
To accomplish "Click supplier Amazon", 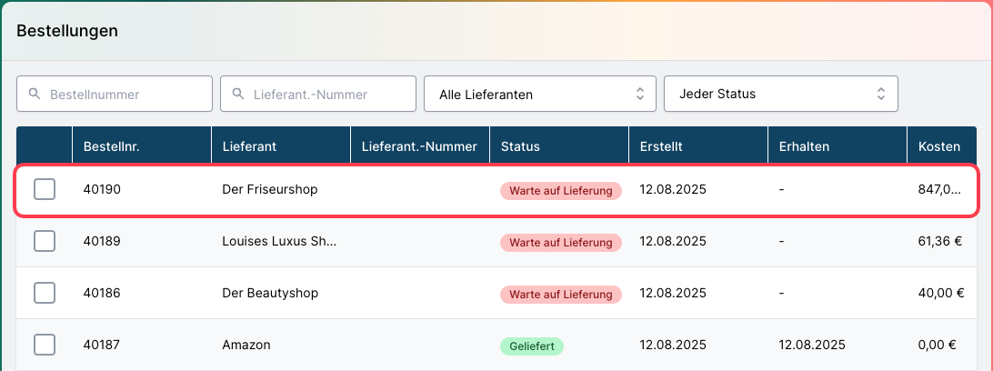I will point(246,345).
